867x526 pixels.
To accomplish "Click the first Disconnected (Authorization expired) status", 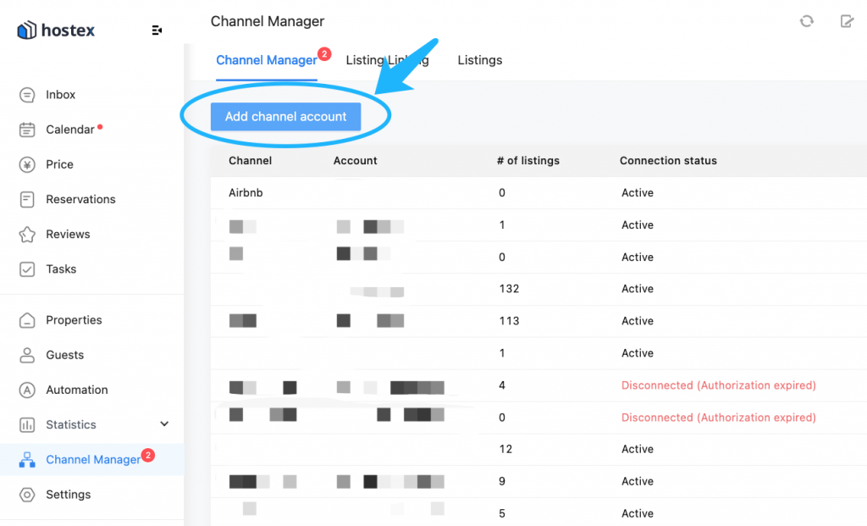I will (x=718, y=385).
